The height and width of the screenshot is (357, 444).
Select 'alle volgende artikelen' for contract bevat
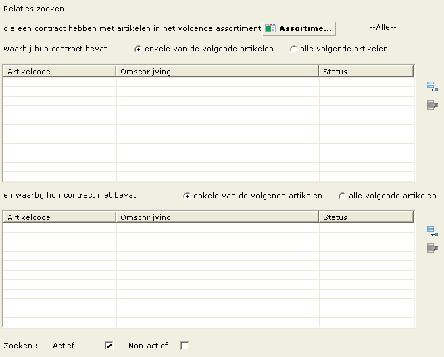294,49
